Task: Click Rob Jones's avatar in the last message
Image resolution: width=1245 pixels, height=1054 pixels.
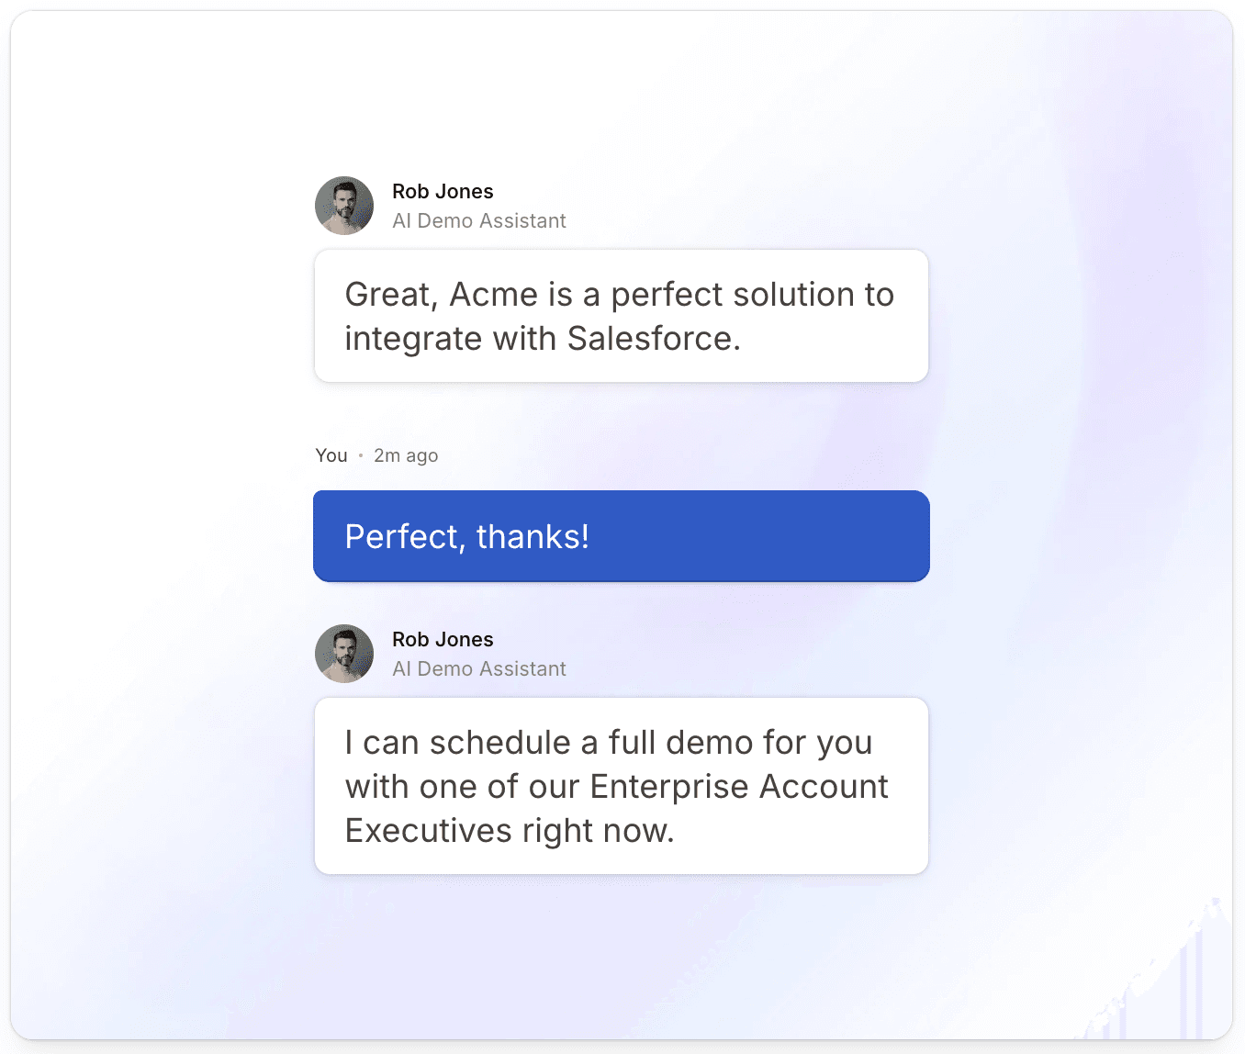Action: point(343,653)
